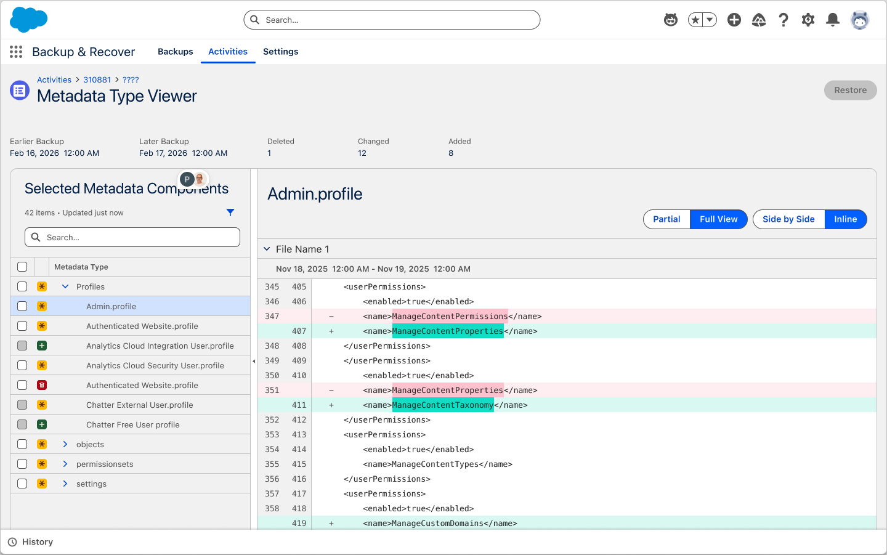The height and width of the screenshot is (555, 887).
Task: Go to the Activities breadcrumb link
Action: pyautogui.click(x=54, y=80)
